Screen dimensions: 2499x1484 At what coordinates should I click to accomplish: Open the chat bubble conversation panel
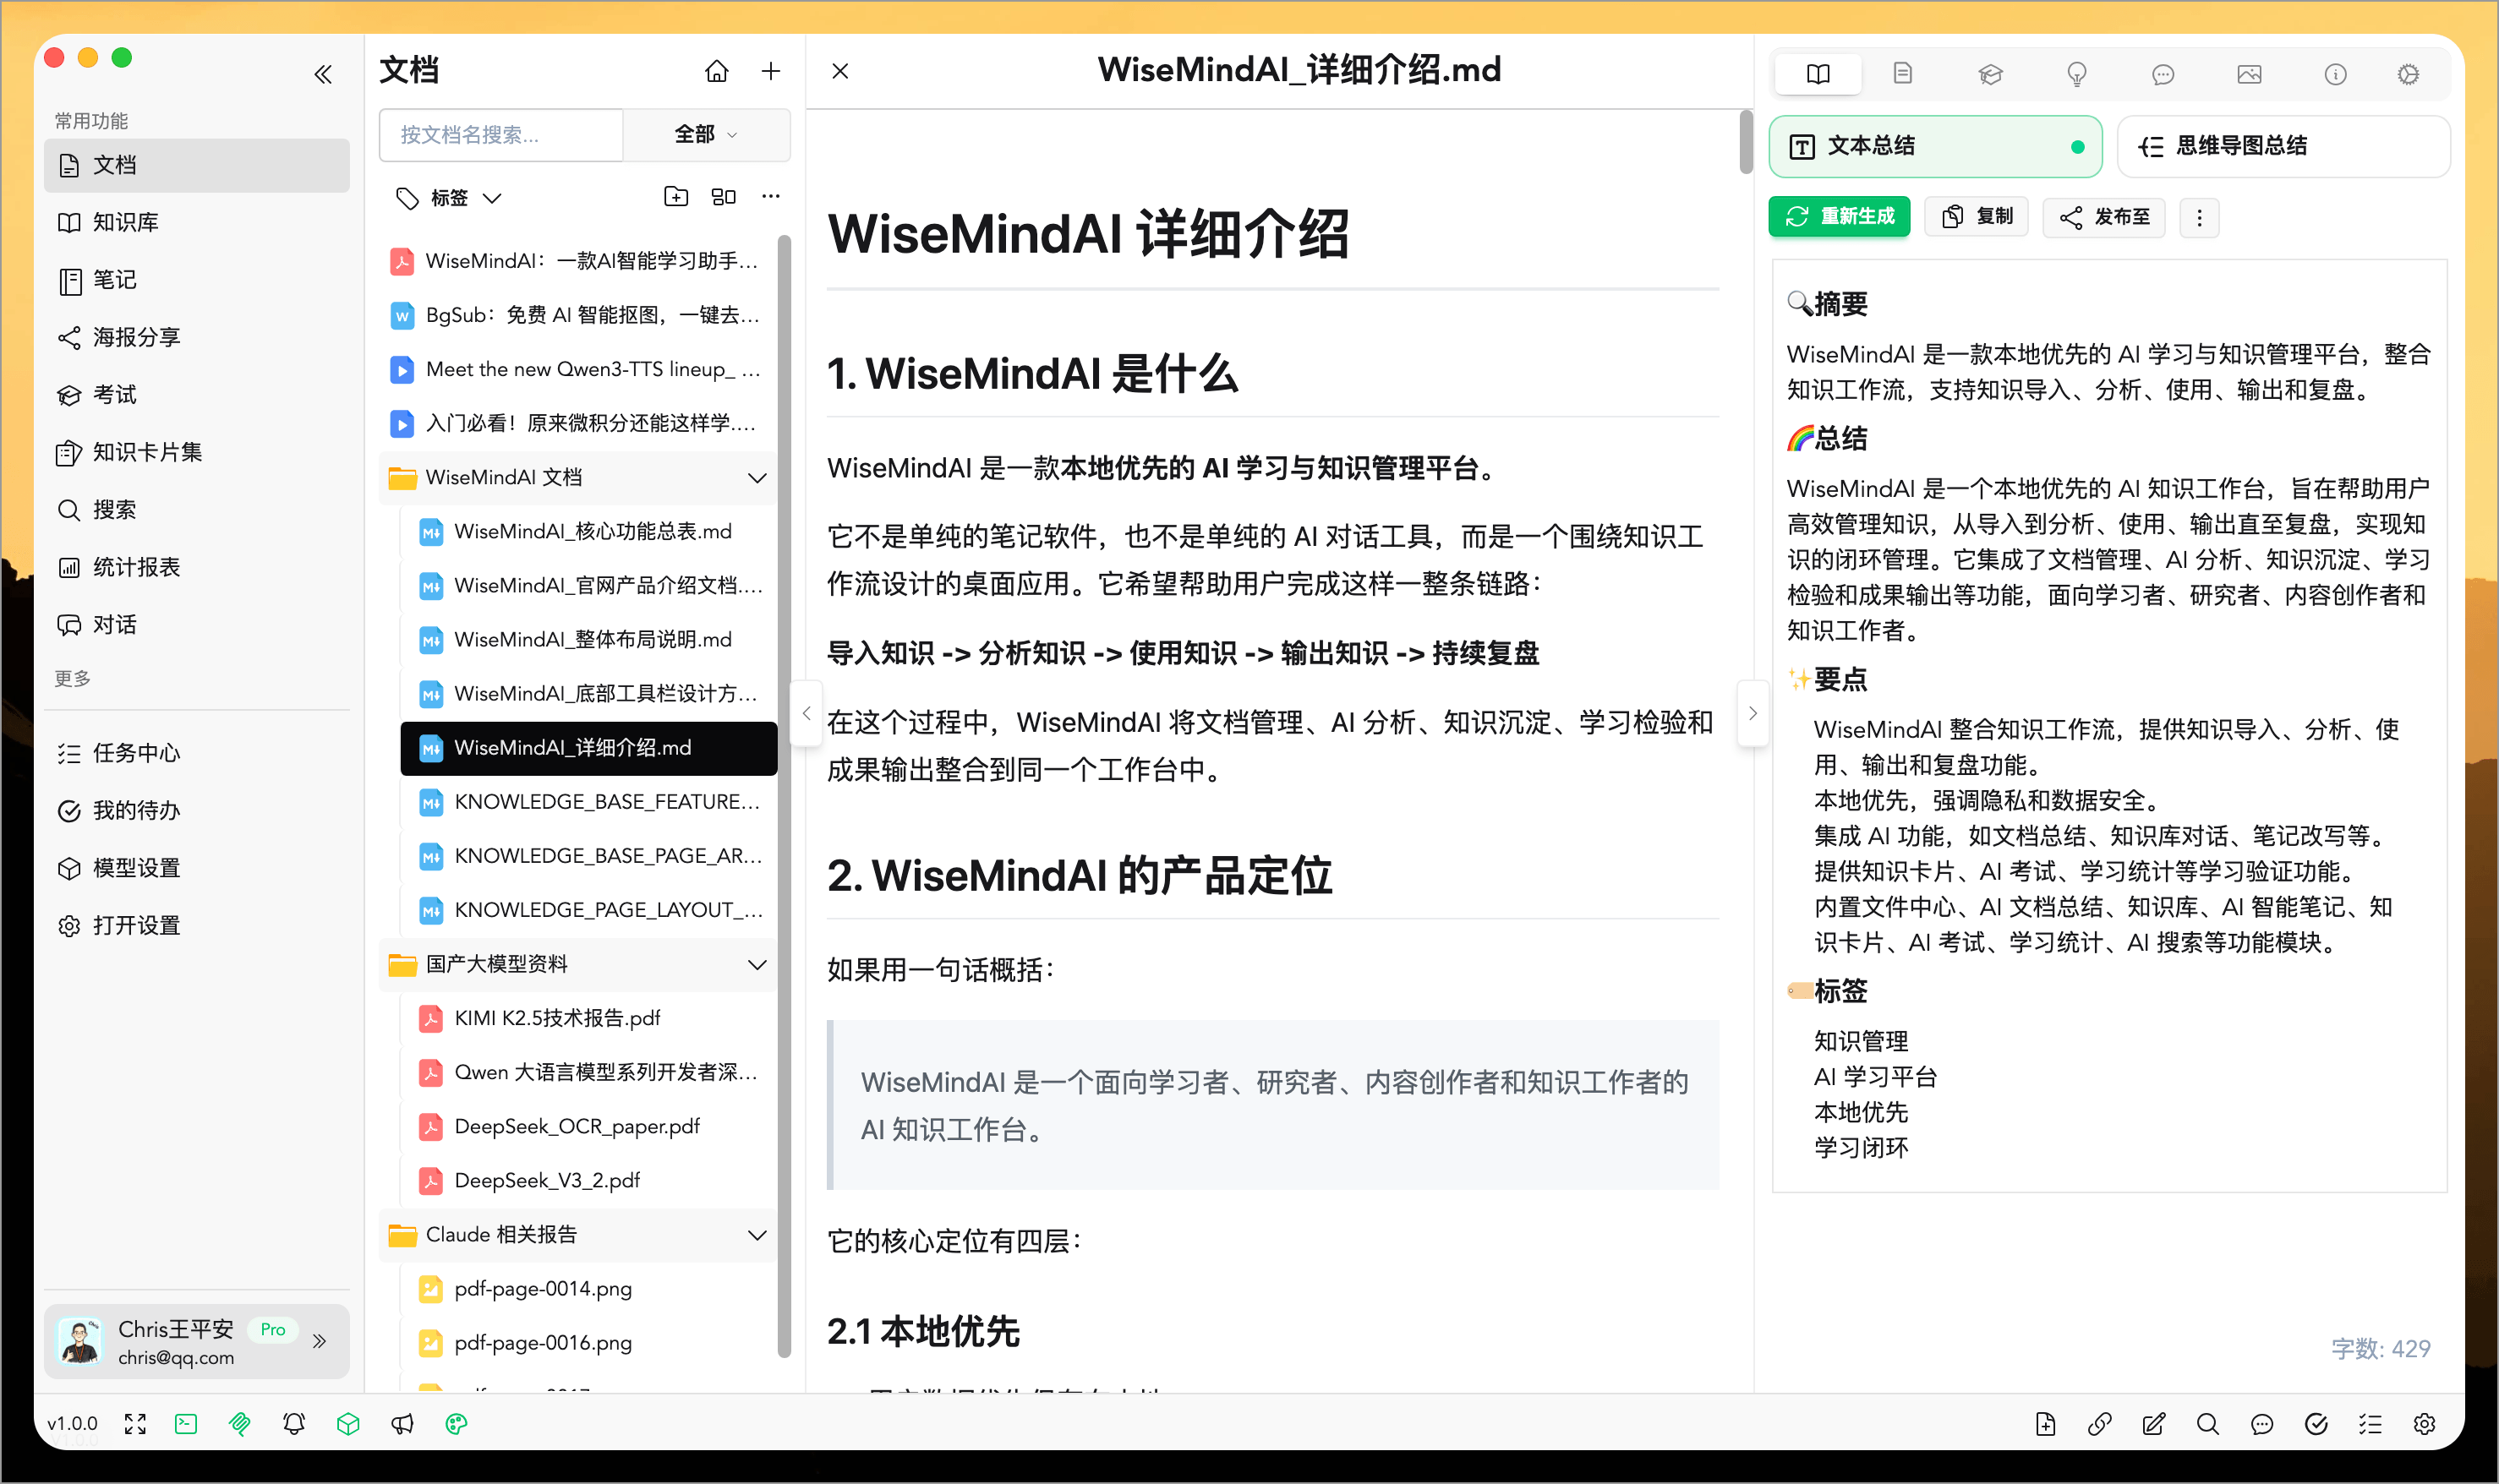pyautogui.click(x=2163, y=73)
